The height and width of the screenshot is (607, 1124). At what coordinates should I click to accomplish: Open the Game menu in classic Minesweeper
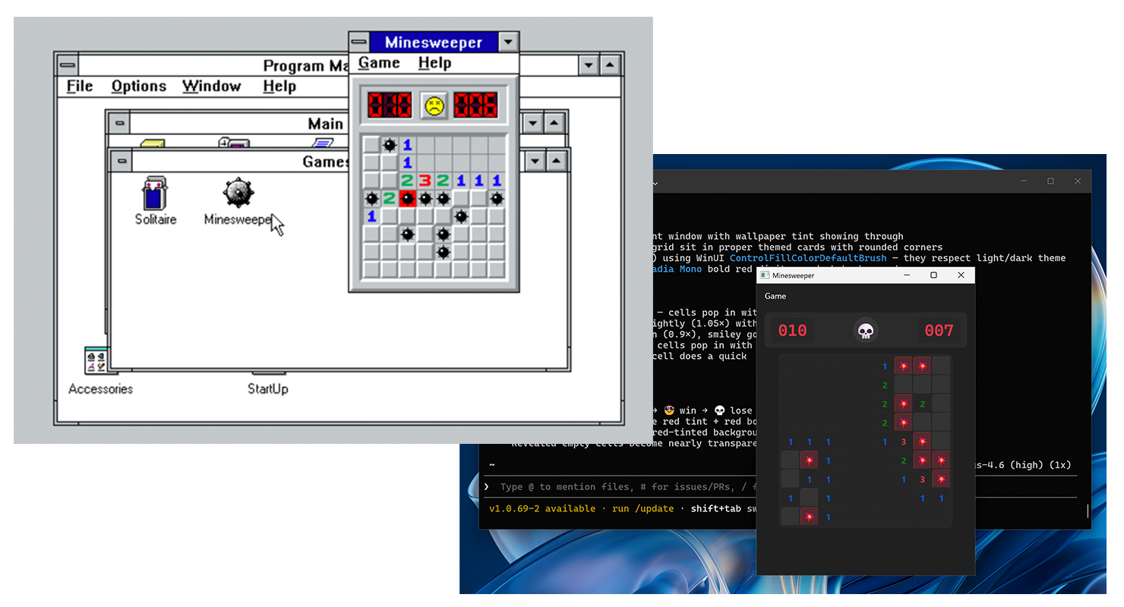point(379,63)
